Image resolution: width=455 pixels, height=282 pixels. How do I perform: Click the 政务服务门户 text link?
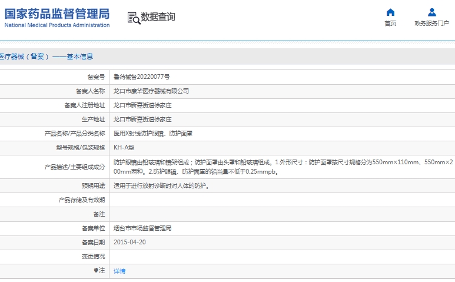432,24
